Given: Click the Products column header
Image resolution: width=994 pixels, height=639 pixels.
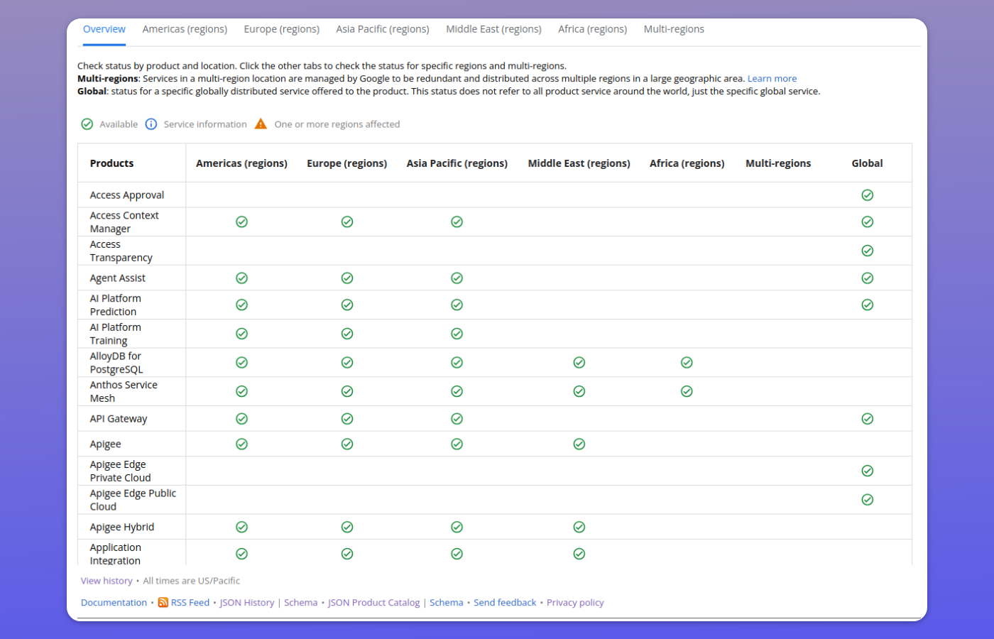Looking at the screenshot, I should click(111, 163).
